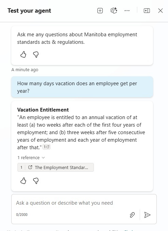Open the three-dot more options menu
This screenshot has height=231, width=168.
[x=127, y=11]
